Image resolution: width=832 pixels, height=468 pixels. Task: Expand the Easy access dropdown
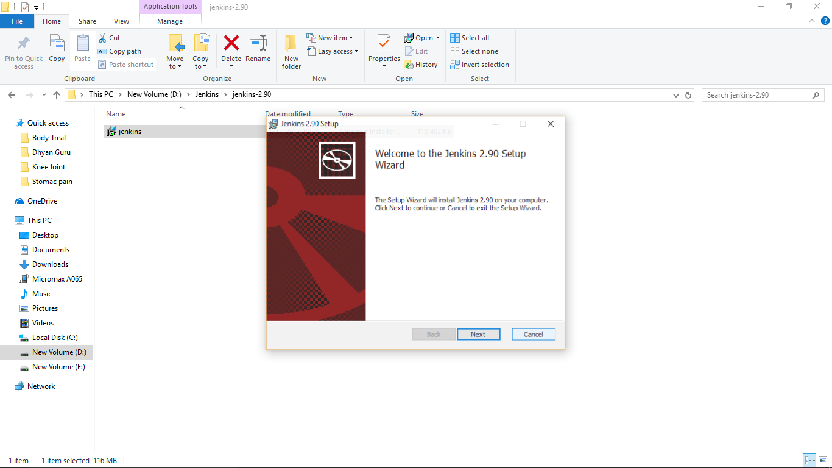(333, 51)
